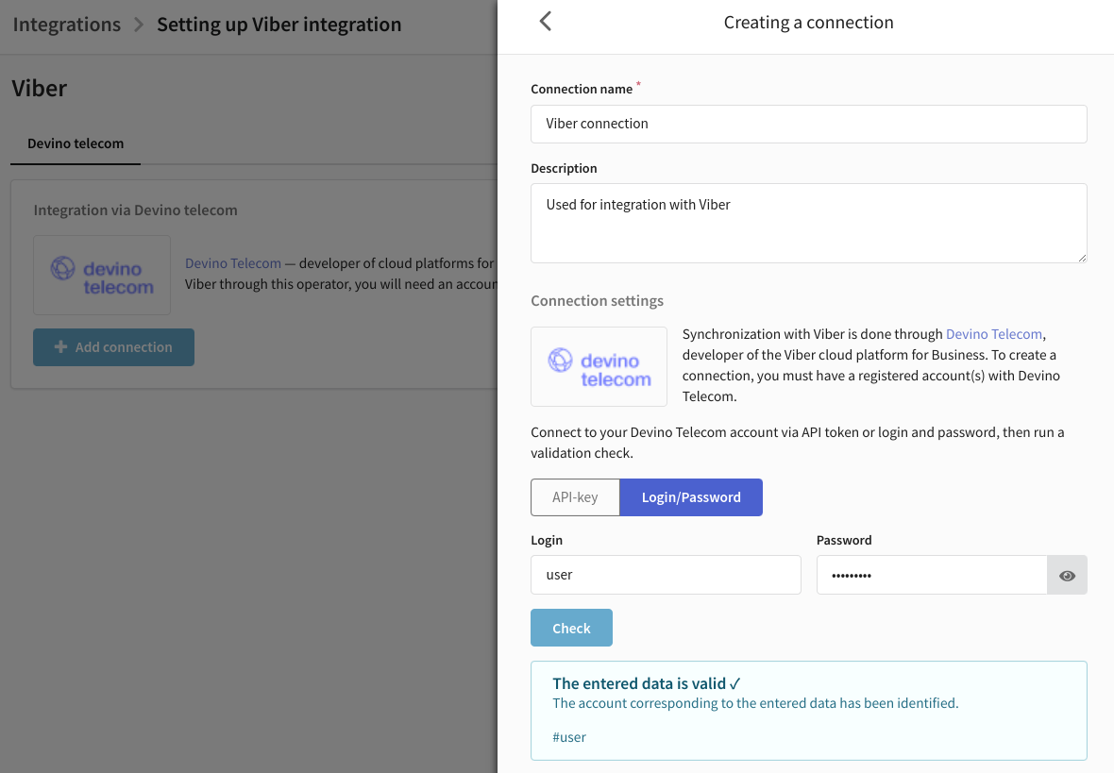Click the Devino Telecom logo in the Integration card
The height and width of the screenshot is (773, 1114).
click(x=102, y=275)
